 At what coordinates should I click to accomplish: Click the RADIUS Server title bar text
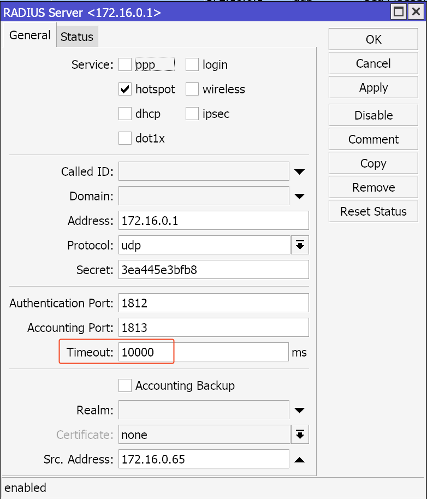(82, 13)
